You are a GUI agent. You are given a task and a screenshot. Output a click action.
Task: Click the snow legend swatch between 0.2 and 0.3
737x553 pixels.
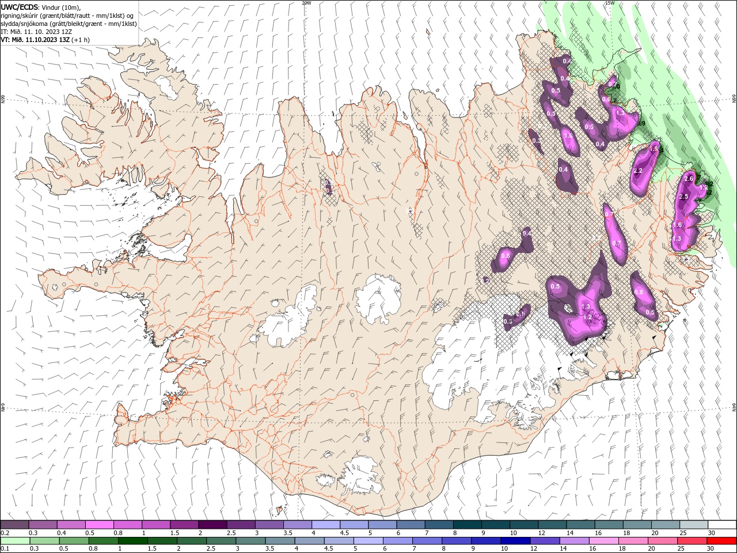[x=15, y=524]
